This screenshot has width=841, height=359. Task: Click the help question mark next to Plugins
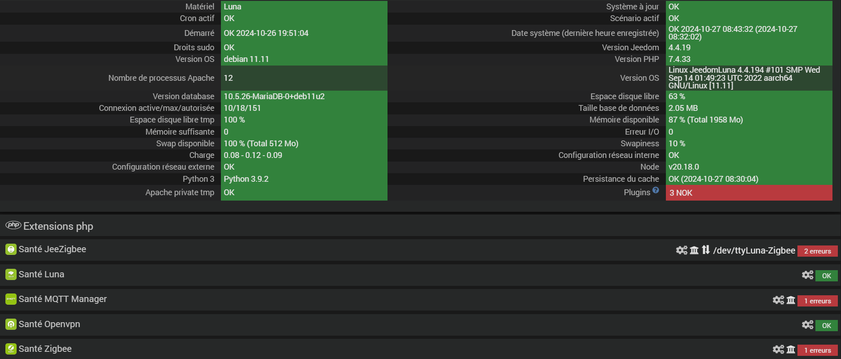click(x=656, y=190)
